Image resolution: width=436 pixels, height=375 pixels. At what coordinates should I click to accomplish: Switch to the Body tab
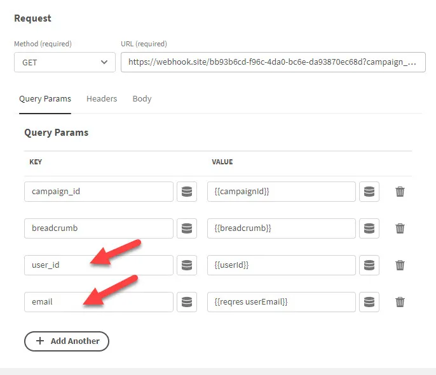[142, 99]
